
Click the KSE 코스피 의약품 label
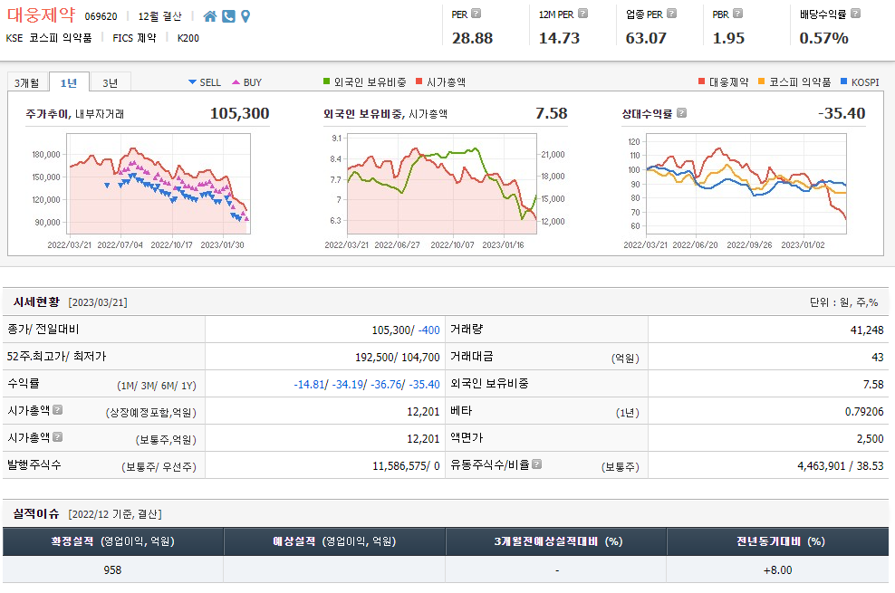coord(49,38)
